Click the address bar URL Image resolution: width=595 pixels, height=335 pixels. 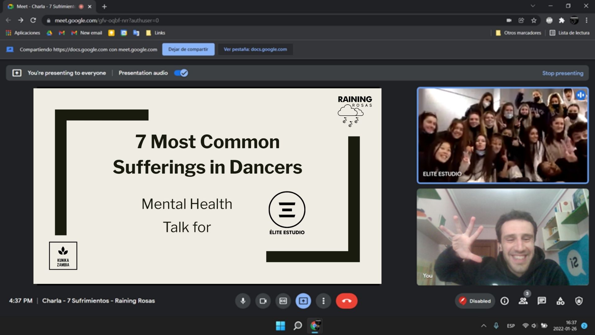(x=107, y=20)
